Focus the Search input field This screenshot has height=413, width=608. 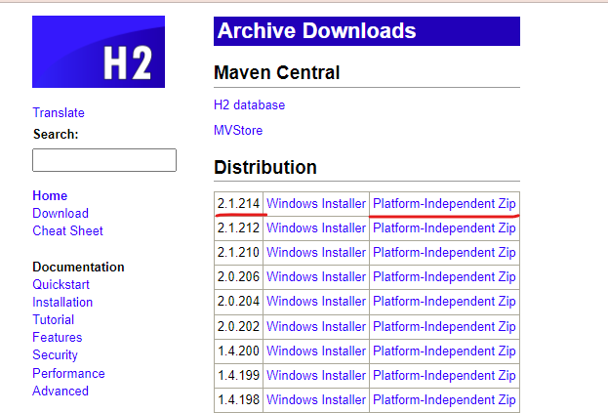104,160
